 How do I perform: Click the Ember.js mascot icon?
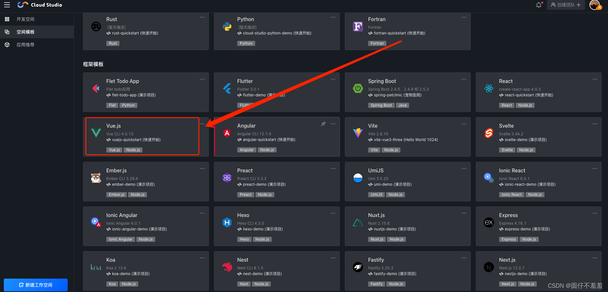point(96,178)
